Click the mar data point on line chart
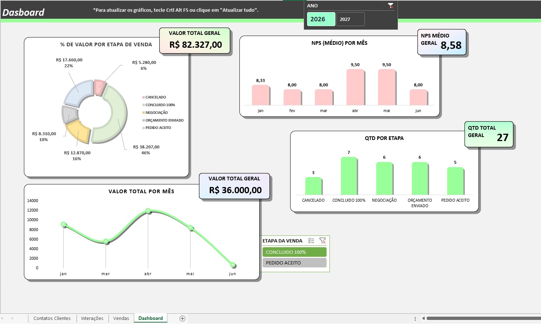Viewport: 541px width, 324px height. click(106, 241)
